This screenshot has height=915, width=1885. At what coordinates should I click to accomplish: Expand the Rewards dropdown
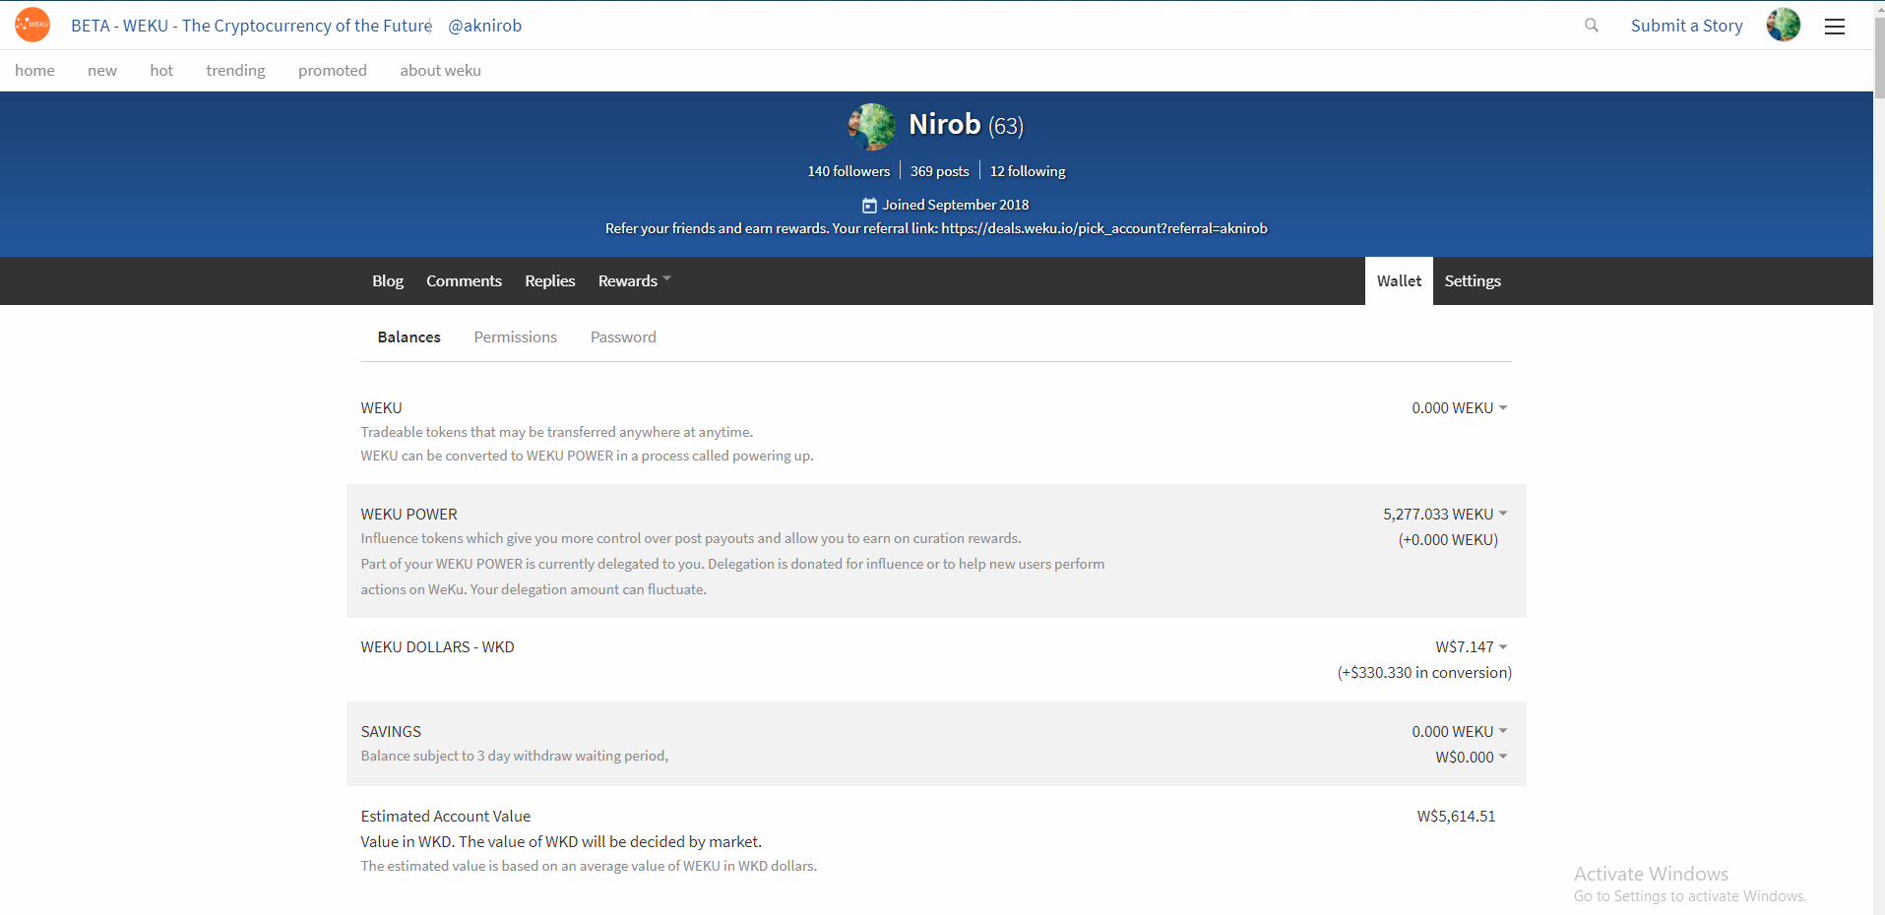tap(634, 280)
